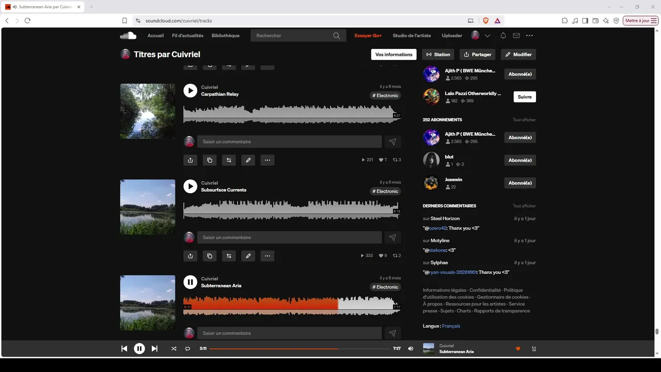Screen dimensions: 661x372
Task: Open the browser tab search chevron
Action: (x=609, y=7)
